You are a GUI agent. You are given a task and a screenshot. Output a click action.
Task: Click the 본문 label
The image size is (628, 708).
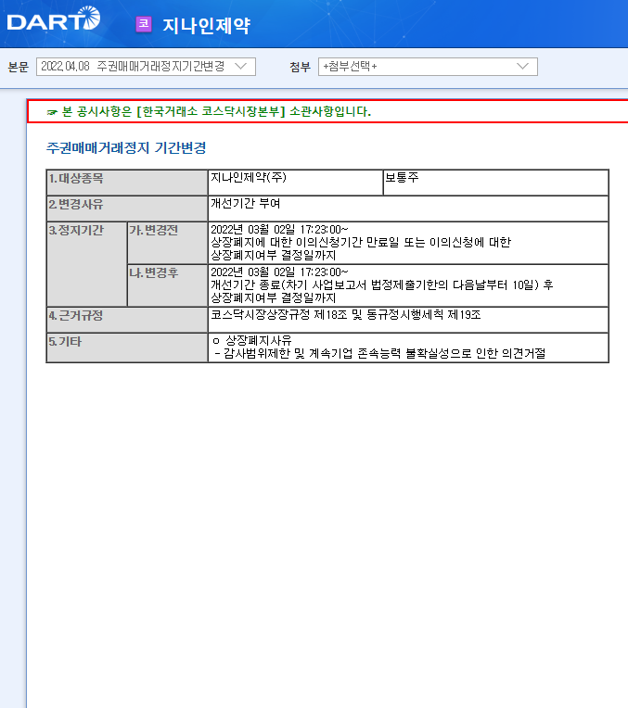19,68
